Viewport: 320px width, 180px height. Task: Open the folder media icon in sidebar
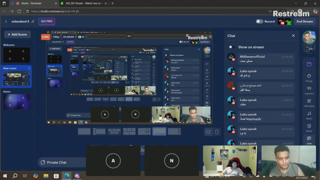tap(309, 64)
